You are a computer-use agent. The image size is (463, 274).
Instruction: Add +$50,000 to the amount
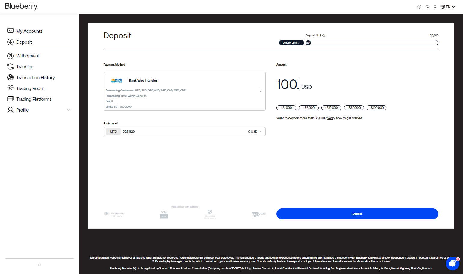click(x=354, y=108)
